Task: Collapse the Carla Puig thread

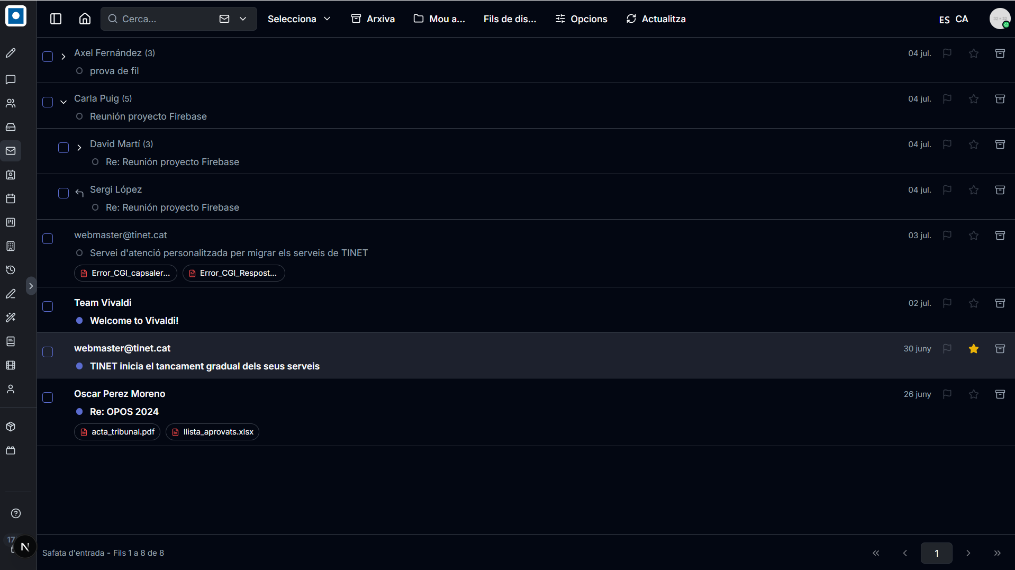Action: pyautogui.click(x=63, y=102)
